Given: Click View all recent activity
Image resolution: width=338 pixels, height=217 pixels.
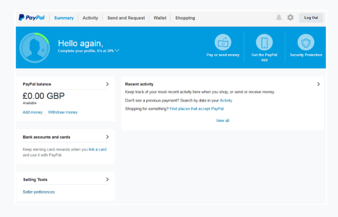Looking at the screenshot, I should click(x=222, y=121).
